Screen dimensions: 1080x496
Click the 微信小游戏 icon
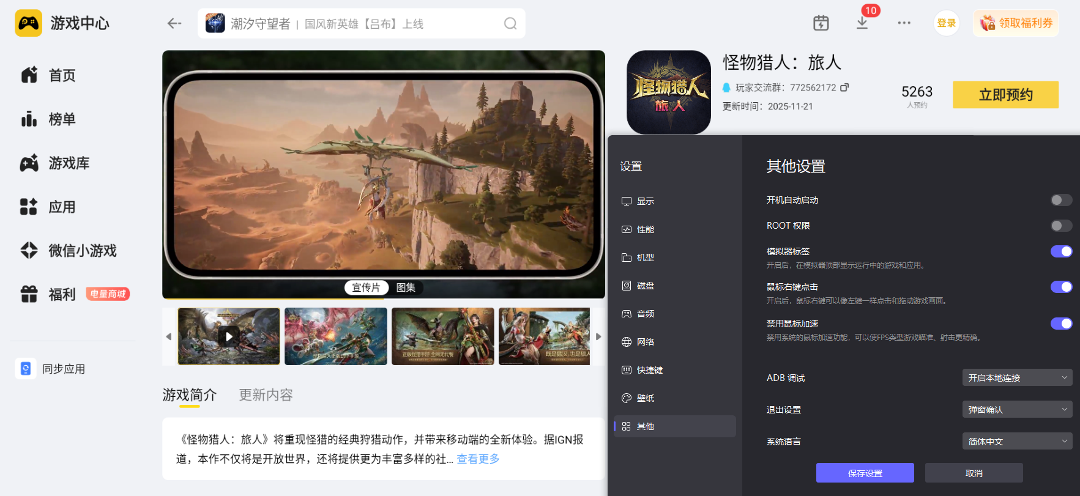(29, 251)
